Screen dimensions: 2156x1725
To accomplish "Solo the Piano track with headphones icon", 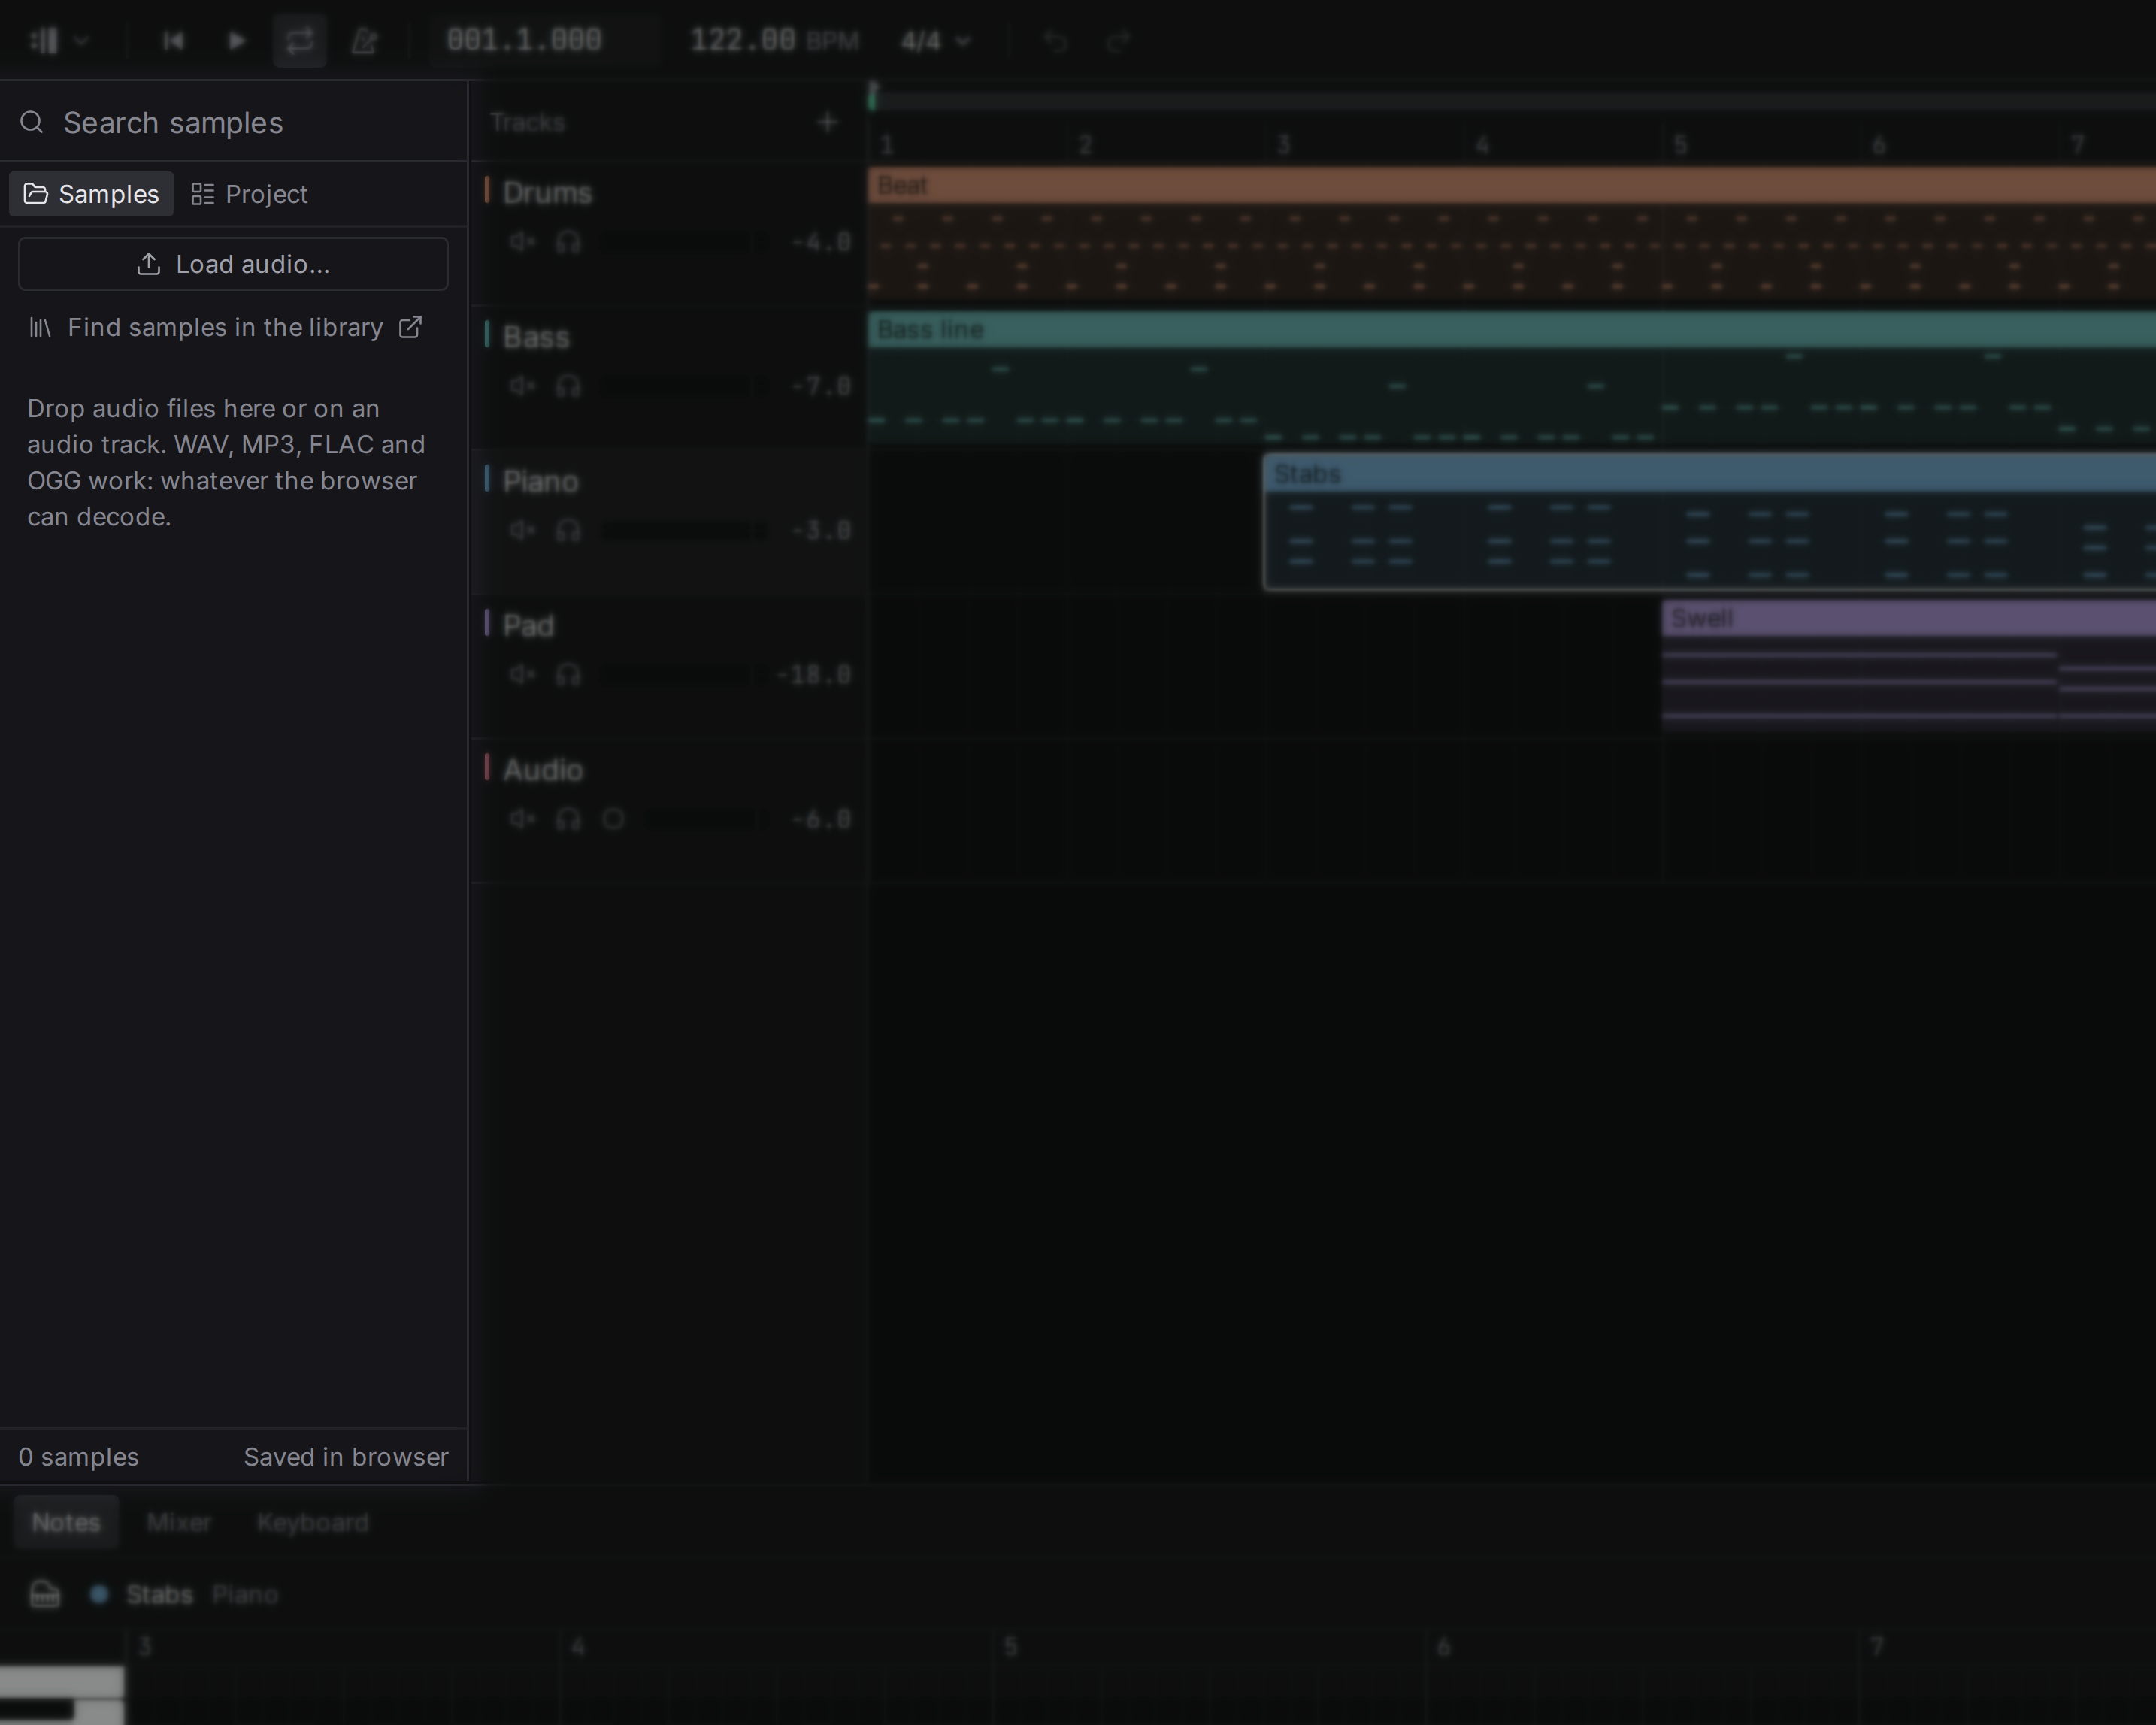I will tap(568, 530).
